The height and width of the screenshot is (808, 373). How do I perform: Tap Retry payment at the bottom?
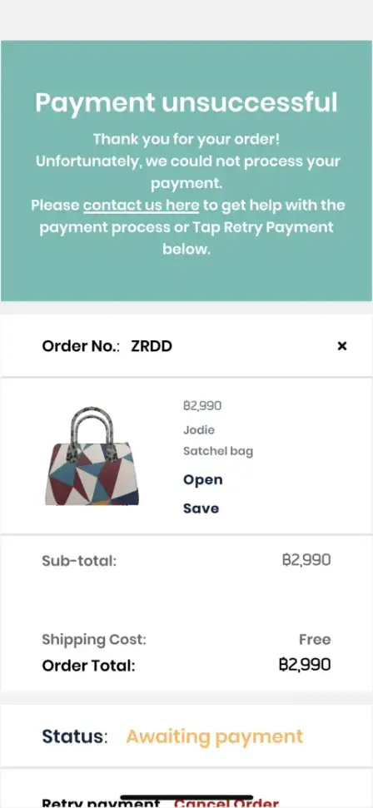[101, 803]
